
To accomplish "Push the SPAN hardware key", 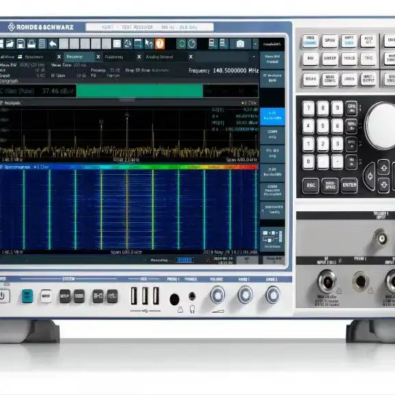I will [330, 40].
